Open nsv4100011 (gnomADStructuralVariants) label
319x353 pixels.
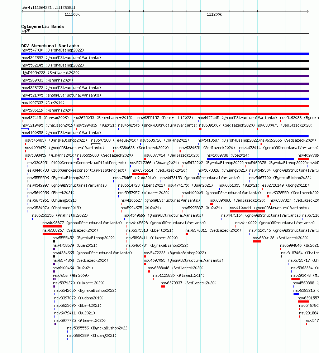pyautogui.click(x=270, y=208)
